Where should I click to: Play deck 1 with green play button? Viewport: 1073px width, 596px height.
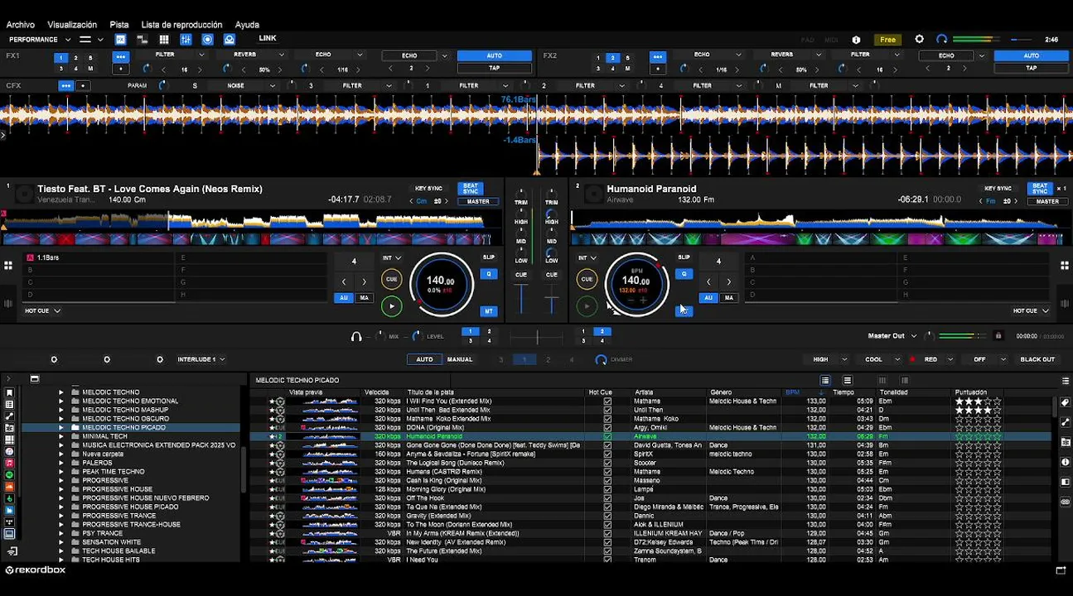pos(391,306)
